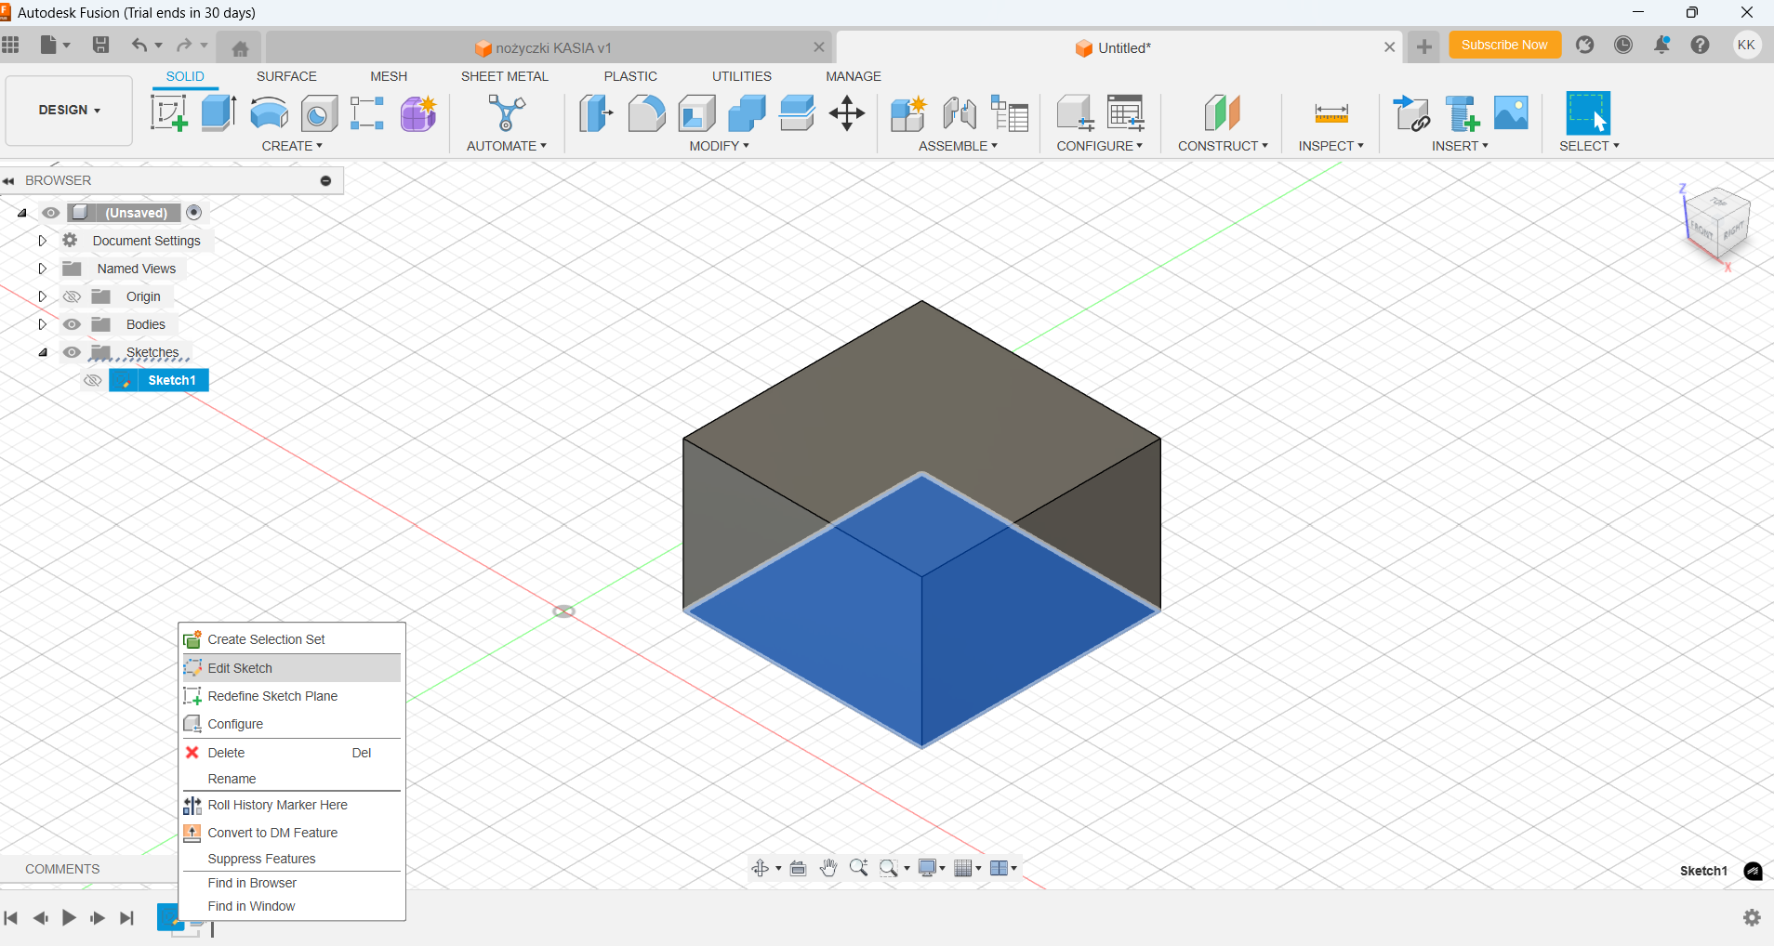This screenshot has width=1774, height=946.
Task: Open the MODIFY dropdown menu
Action: [719, 146]
